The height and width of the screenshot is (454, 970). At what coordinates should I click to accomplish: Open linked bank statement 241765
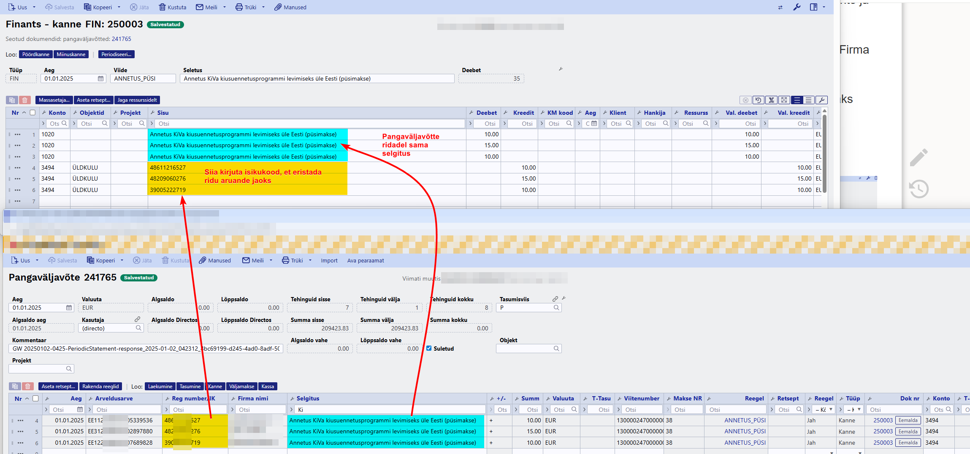[121, 39]
